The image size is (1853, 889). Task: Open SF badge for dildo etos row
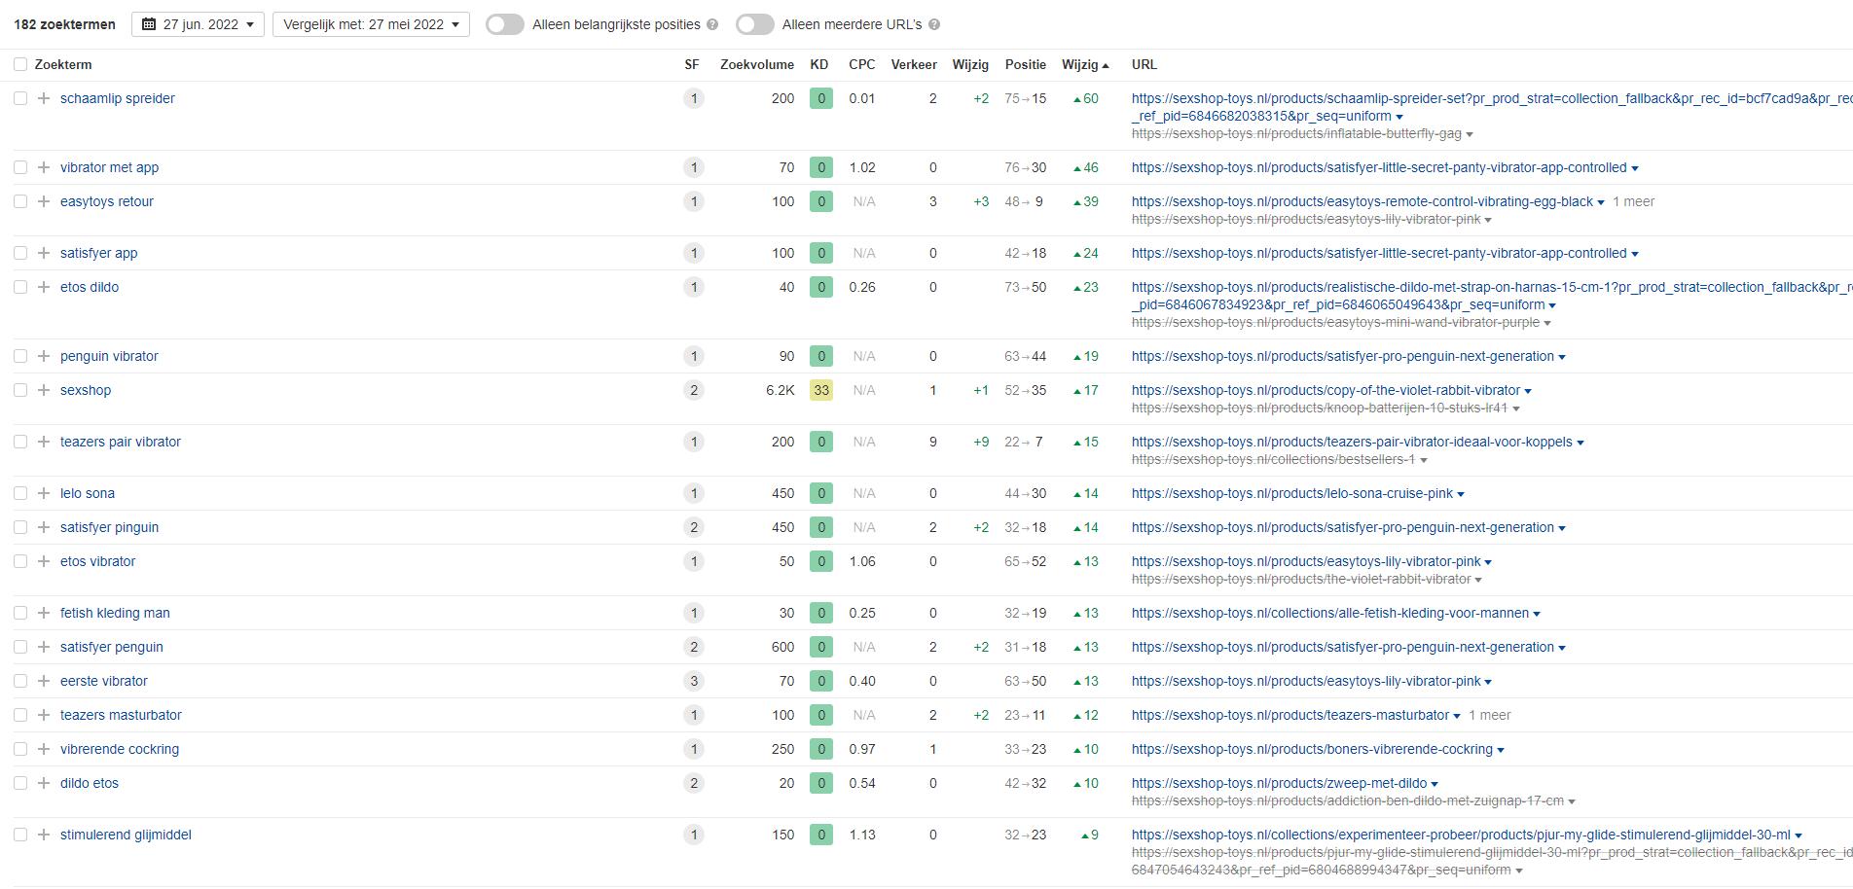pyautogui.click(x=694, y=783)
